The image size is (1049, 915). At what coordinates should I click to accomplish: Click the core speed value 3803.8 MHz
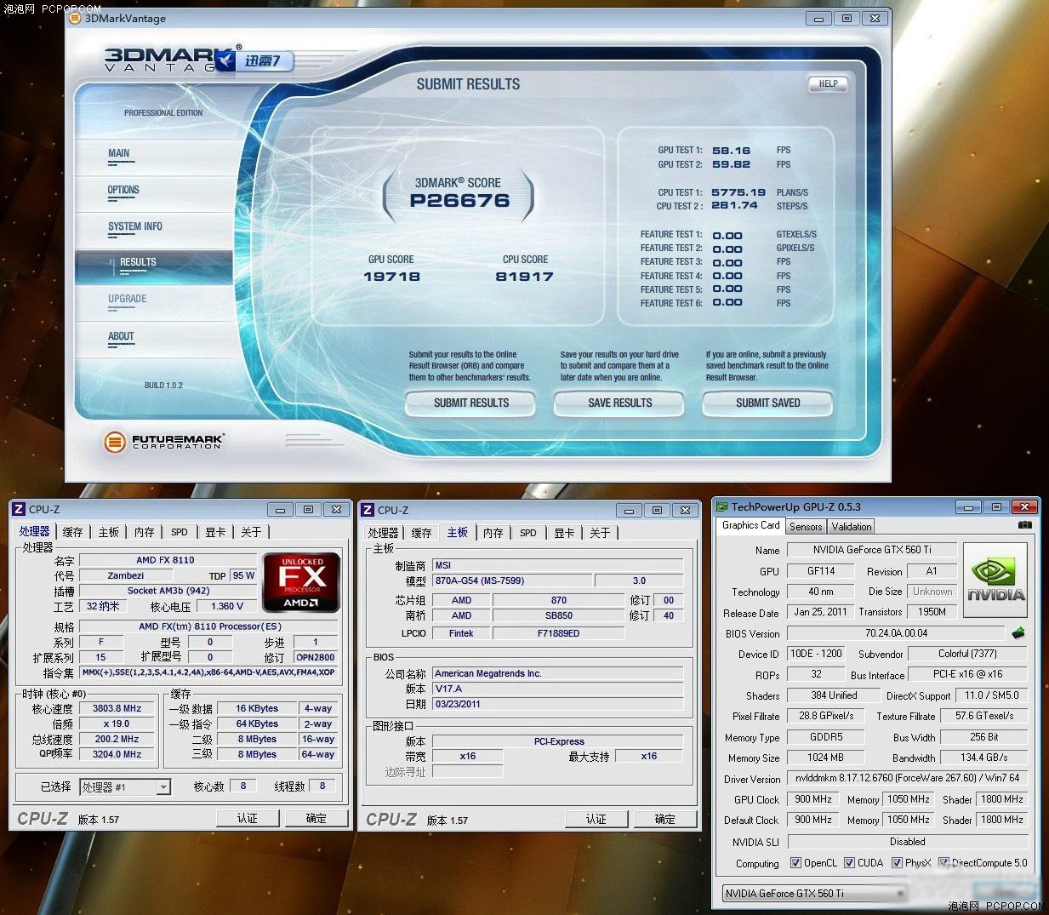[117, 708]
